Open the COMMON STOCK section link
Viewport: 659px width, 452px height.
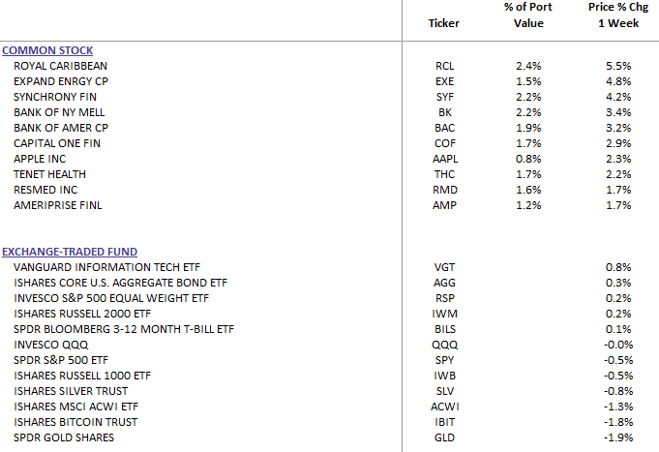[x=47, y=50]
